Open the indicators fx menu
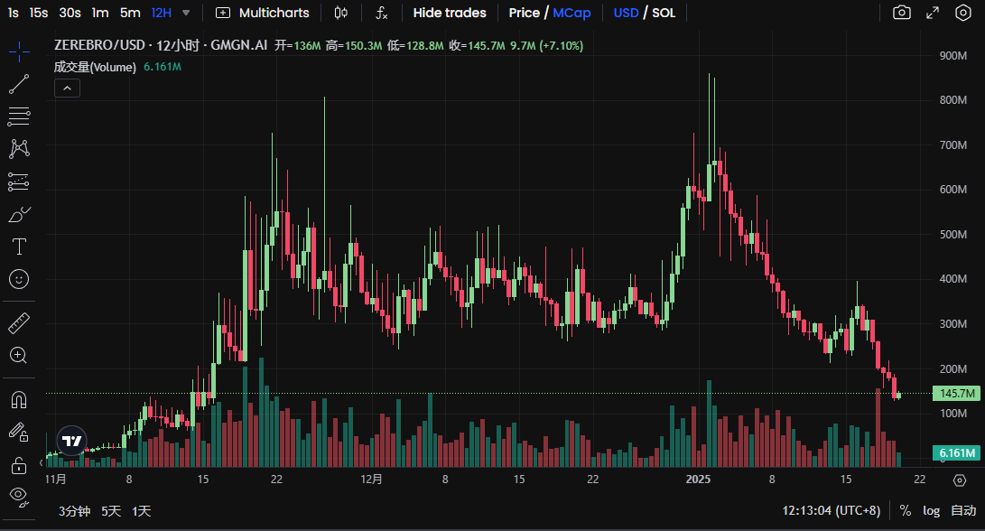This screenshot has width=985, height=531. click(x=381, y=13)
